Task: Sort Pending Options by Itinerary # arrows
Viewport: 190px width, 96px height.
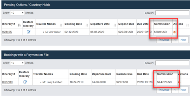Action: [19, 25]
